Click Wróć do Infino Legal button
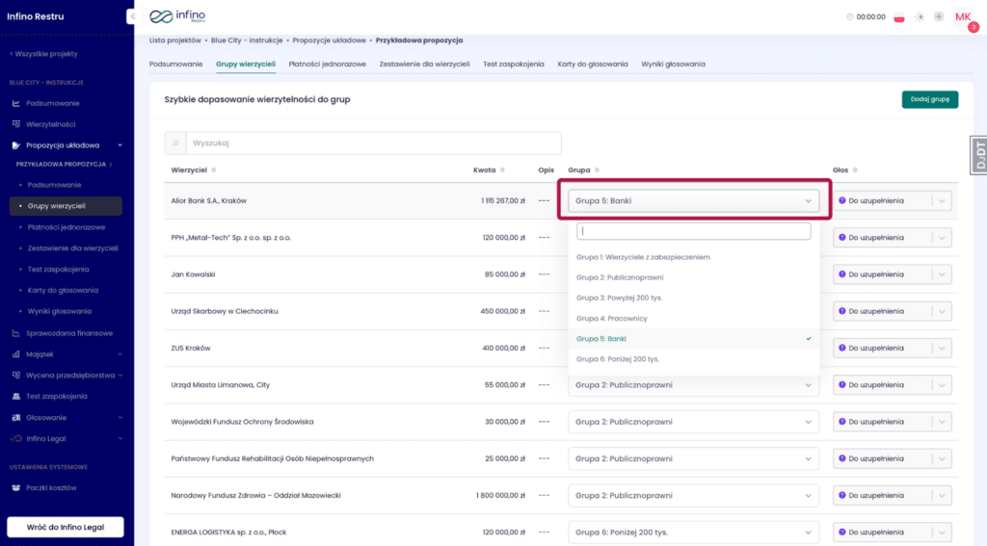This screenshot has height=546, width=987. [x=66, y=527]
